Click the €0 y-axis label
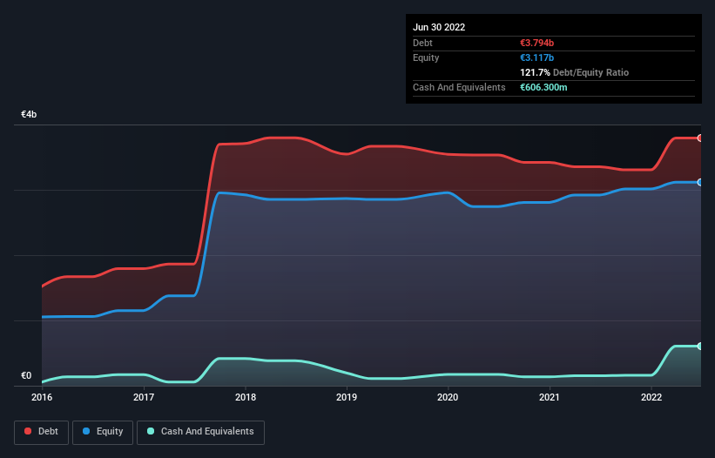This screenshot has height=458, width=715. tap(26, 375)
